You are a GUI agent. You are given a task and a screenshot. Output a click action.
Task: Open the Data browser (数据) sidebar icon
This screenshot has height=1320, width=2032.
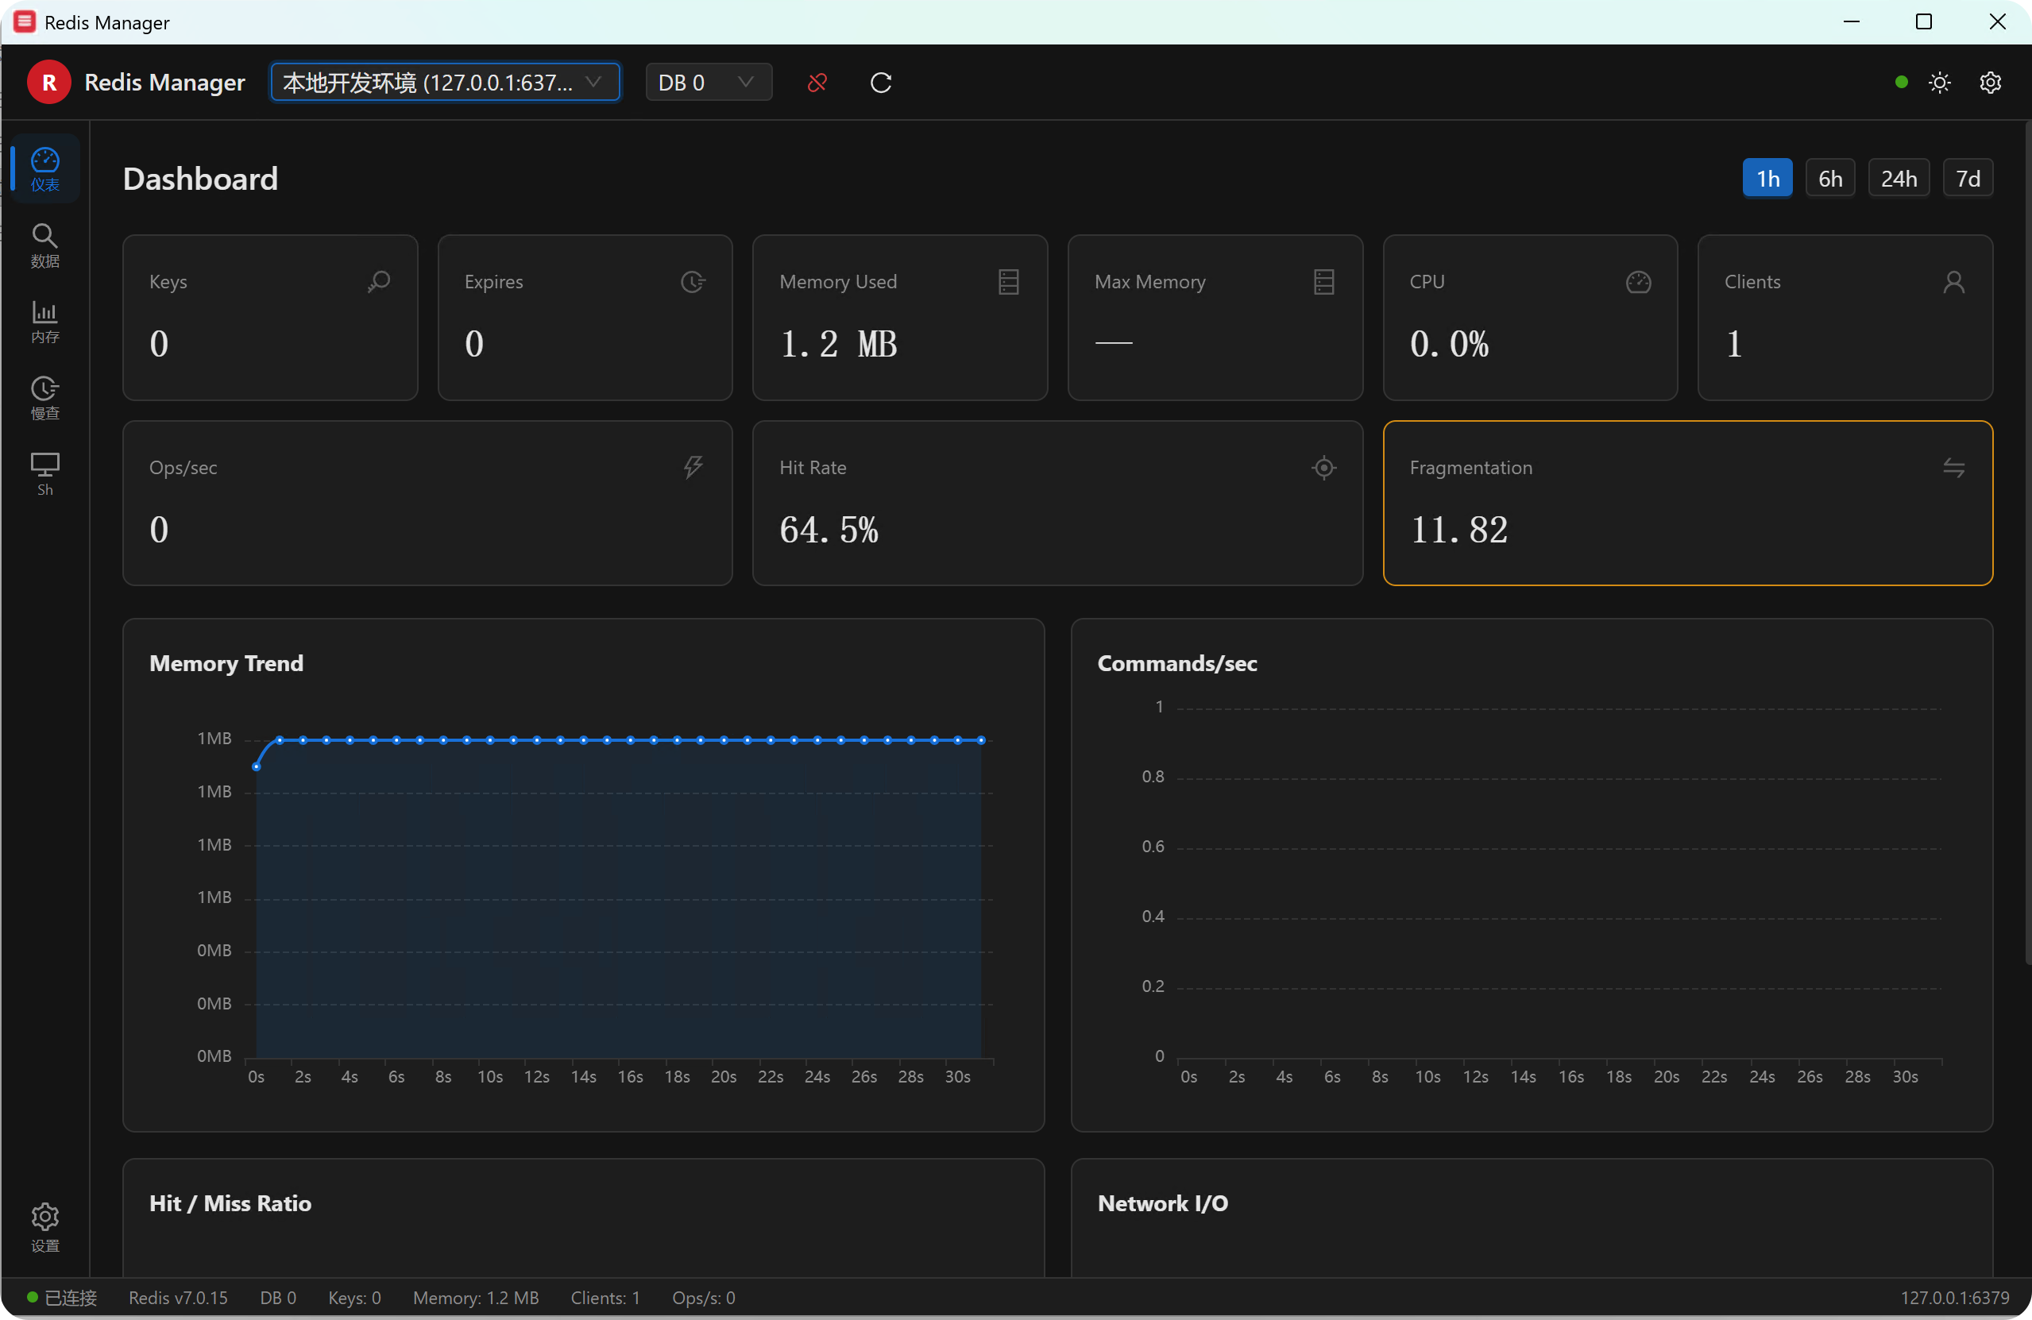coord(45,246)
